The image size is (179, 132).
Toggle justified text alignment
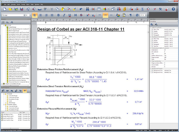point(52,15)
